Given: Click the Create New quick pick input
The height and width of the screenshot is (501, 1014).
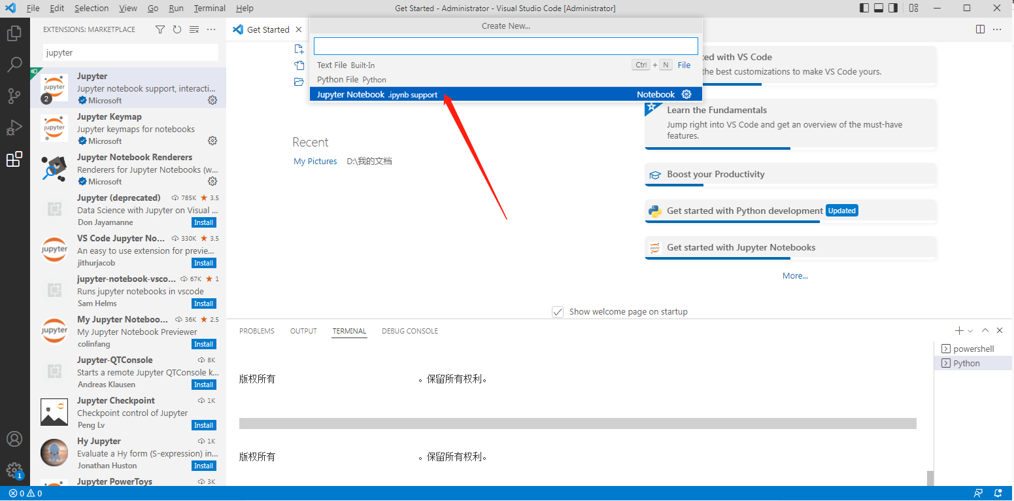Looking at the screenshot, I should (506, 46).
